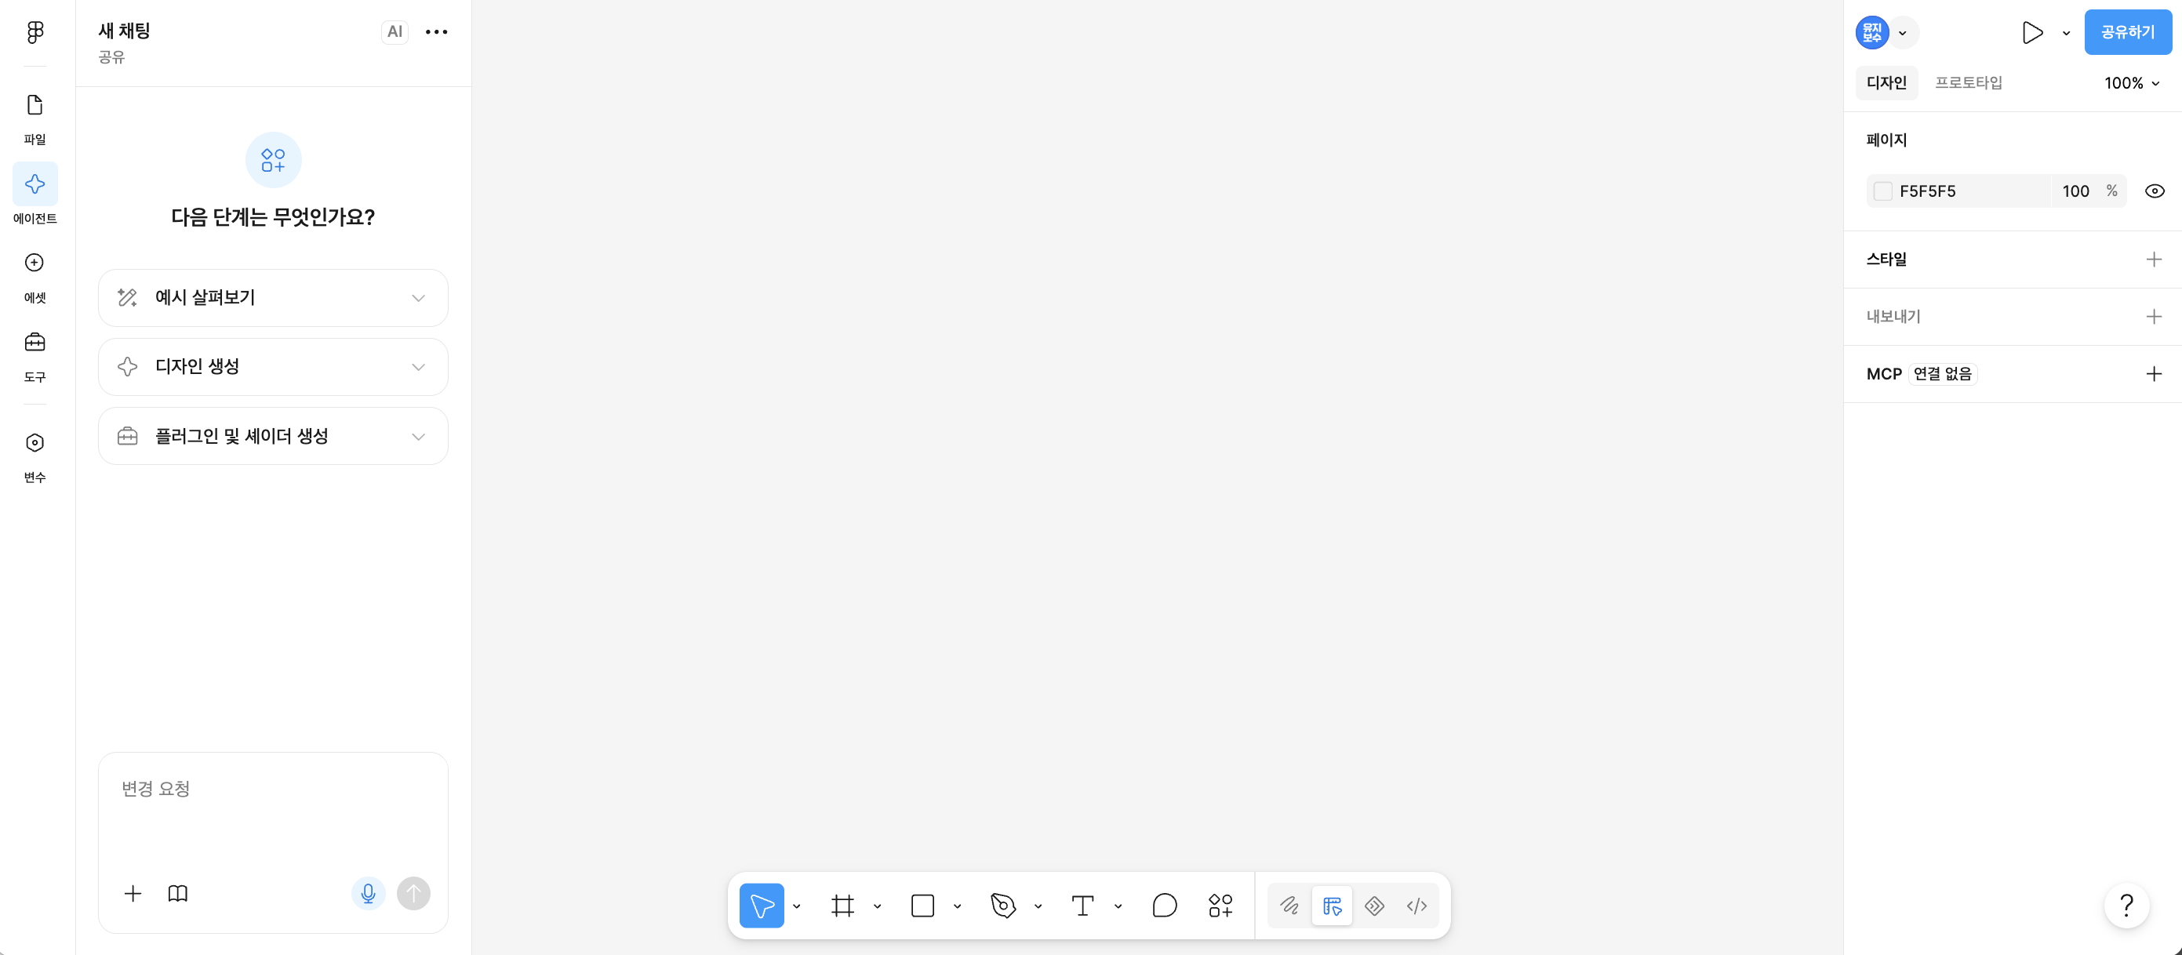Open the present play options dropdown
Screen dimensions: 2182x955
click(2066, 33)
